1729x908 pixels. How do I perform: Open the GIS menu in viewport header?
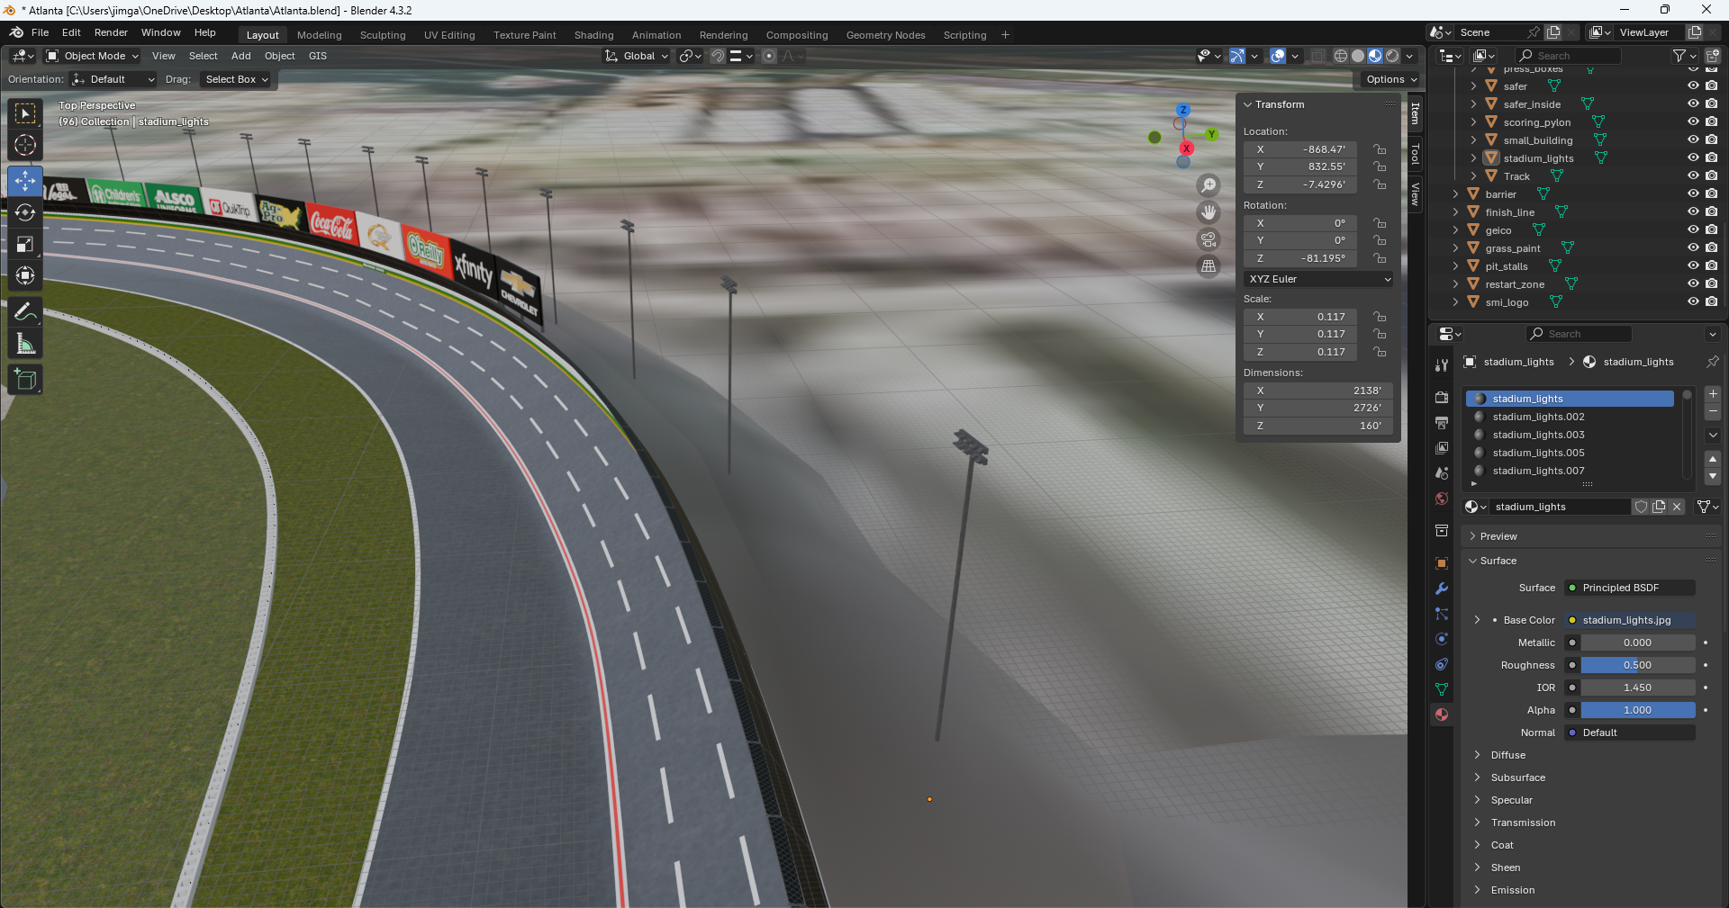pos(318,56)
